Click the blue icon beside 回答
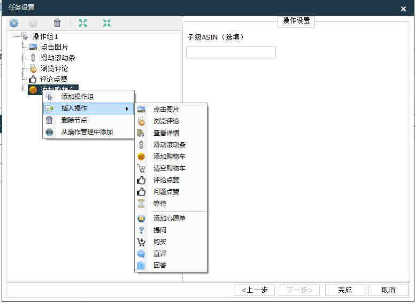The height and width of the screenshot is (303, 415). (x=141, y=265)
